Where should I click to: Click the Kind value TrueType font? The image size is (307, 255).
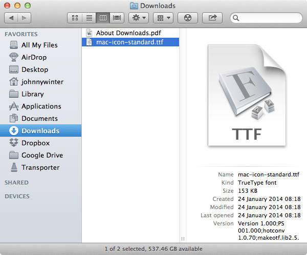[x=257, y=183]
